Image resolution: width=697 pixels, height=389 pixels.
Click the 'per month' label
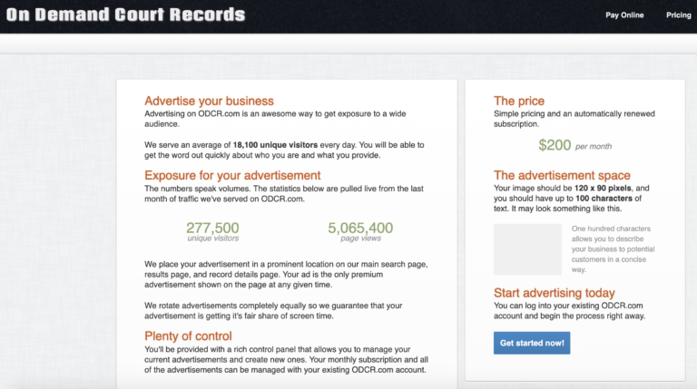[594, 147]
